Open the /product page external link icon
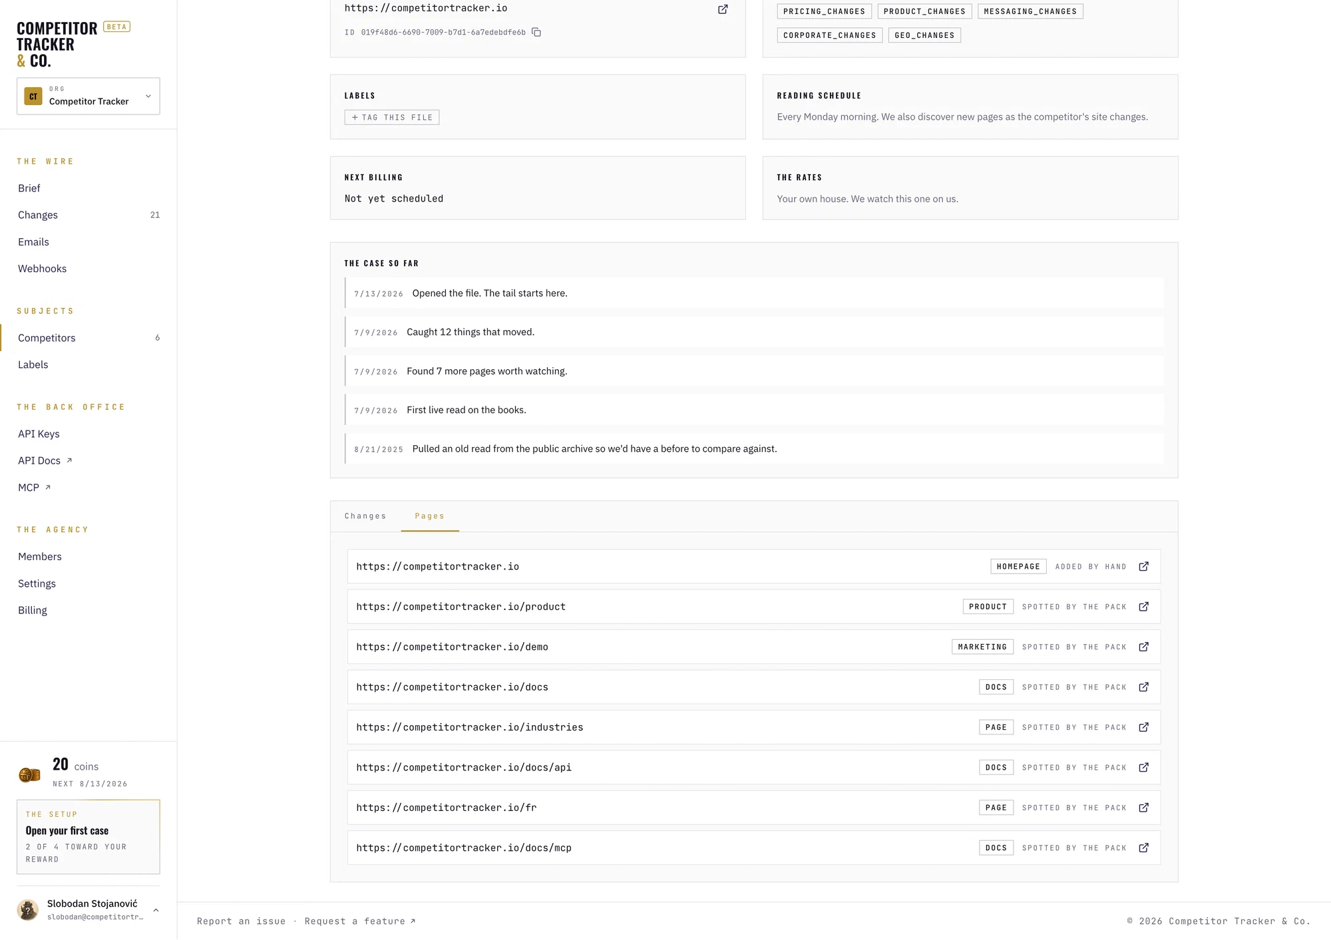Screen dimensions: 1331x940 1143,607
